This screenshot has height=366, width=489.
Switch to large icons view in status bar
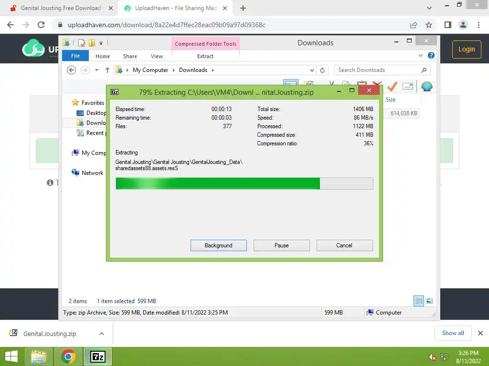pos(429,301)
